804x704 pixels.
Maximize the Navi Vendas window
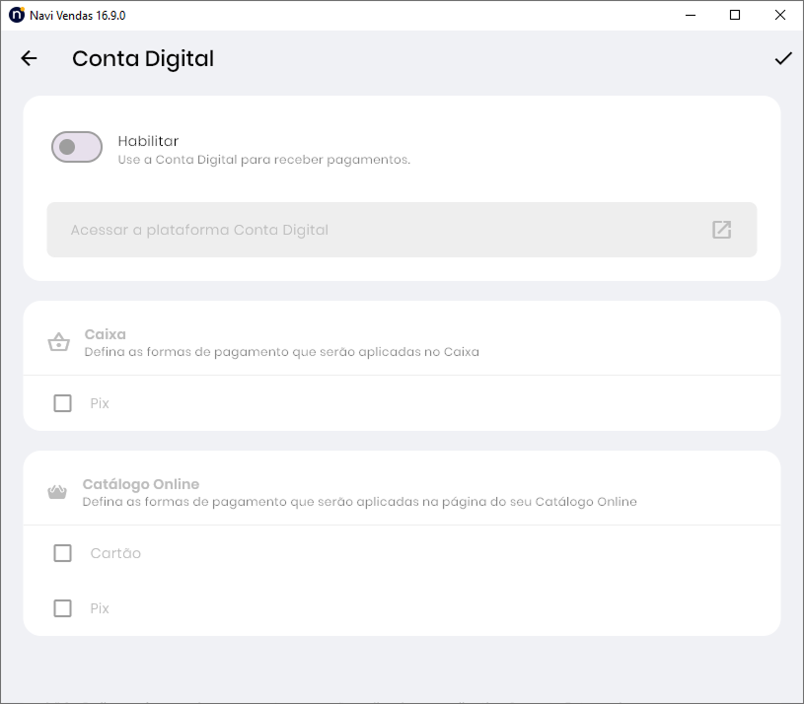(x=735, y=16)
